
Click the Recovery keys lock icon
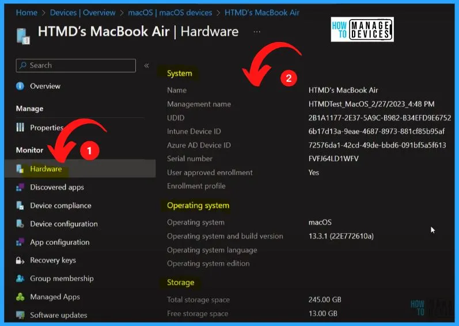(x=20, y=260)
